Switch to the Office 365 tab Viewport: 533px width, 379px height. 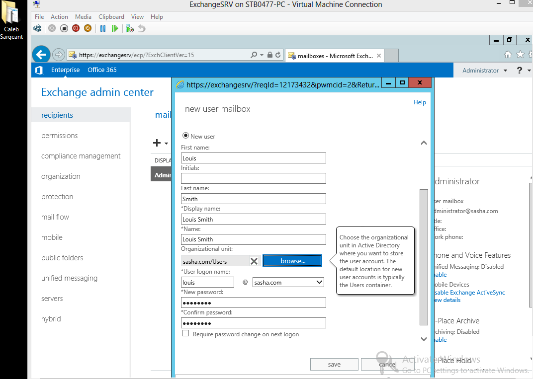(102, 70)
